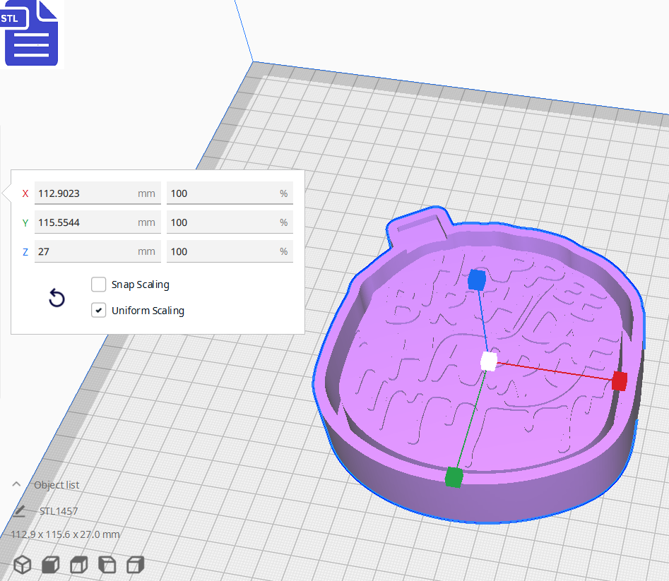
Task: Select the left side view cube icon
Action: pos(107,565)
